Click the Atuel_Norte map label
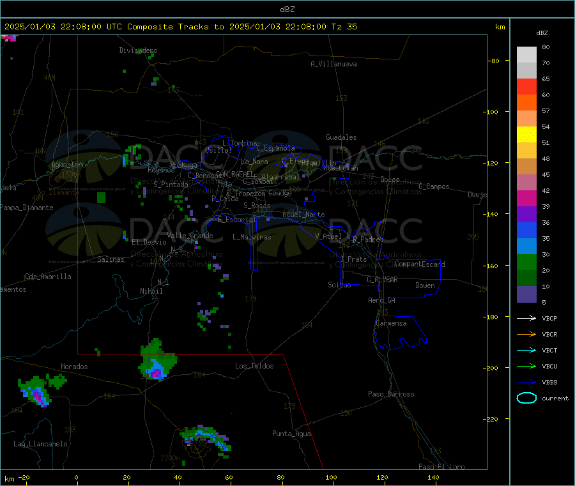 (303, 215)
